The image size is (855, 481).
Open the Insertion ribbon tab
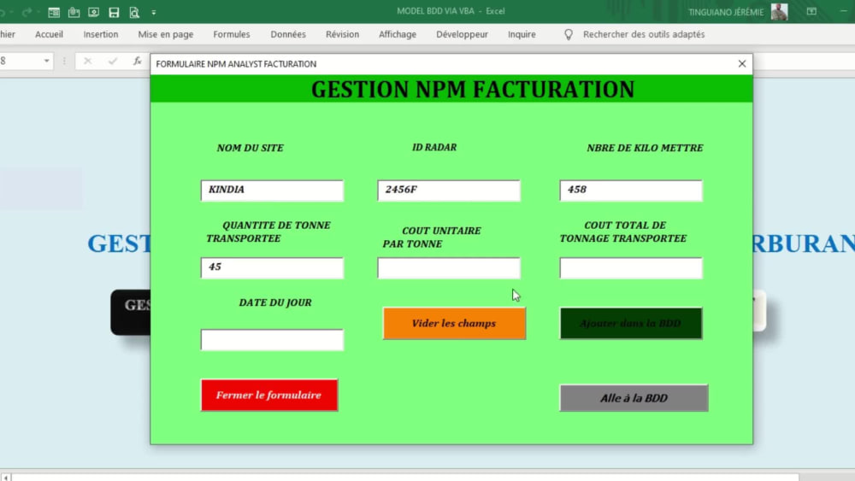pos(101,34)
